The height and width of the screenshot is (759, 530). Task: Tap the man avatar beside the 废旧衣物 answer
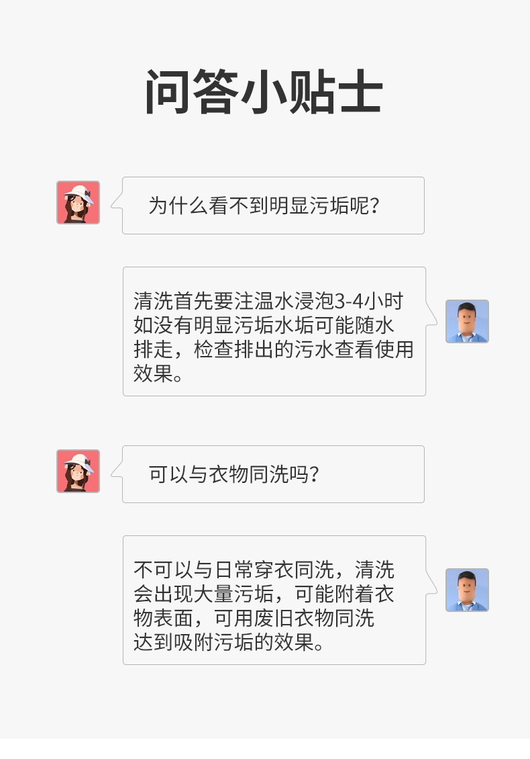467,590
